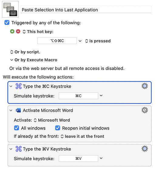Viewport: 157px width, 175px height.
Task: Open gear menu for Activate Microsoft Word action
Action: [x=145, y=110]
